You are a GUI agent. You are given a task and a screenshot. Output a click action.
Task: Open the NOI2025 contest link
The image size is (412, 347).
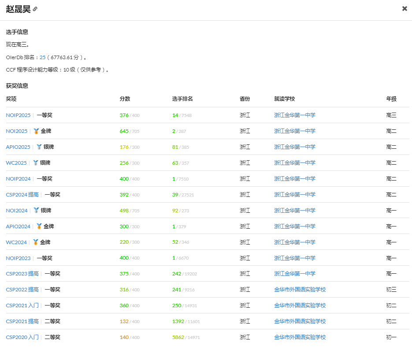(x=16, y=131)
